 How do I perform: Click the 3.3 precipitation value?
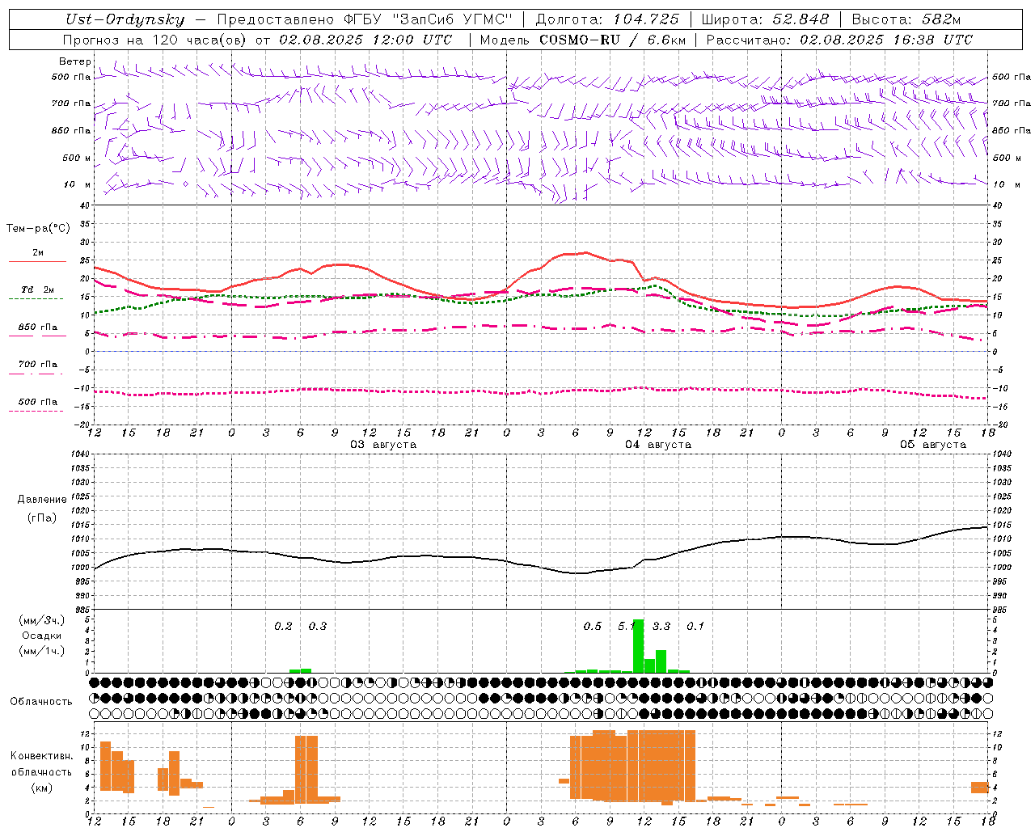661,626
